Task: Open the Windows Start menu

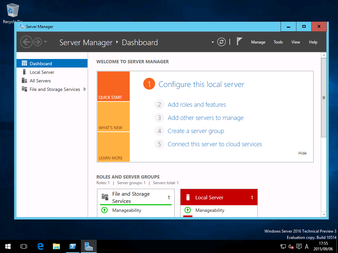Action: click(x=8, y=246)
